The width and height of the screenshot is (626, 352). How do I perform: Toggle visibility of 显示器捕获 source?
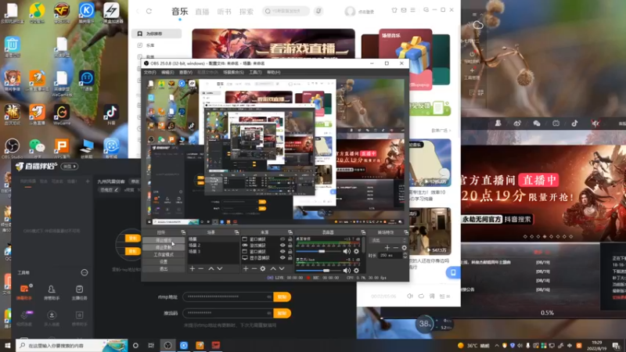282,258
